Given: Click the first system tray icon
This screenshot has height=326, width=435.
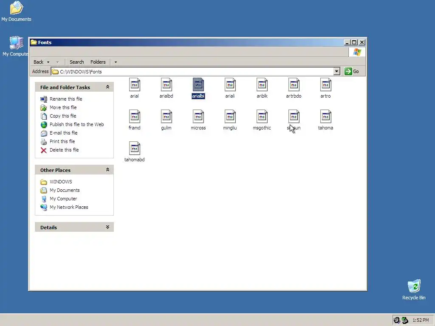Looking at the screenshot, I should point(397,320).
